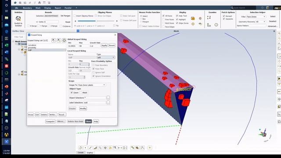
Task: Open the Label Selections browse button
Action: coord(108,103)
